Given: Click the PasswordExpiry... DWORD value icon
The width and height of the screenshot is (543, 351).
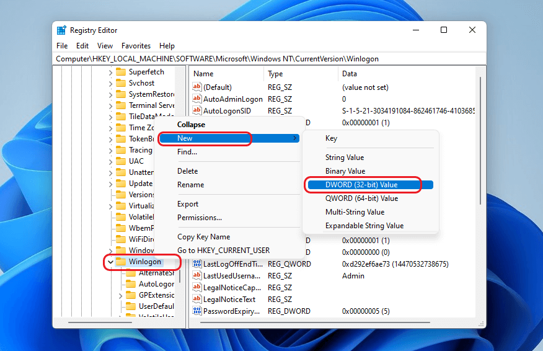Looking at the screenshot, I should 196,311.
